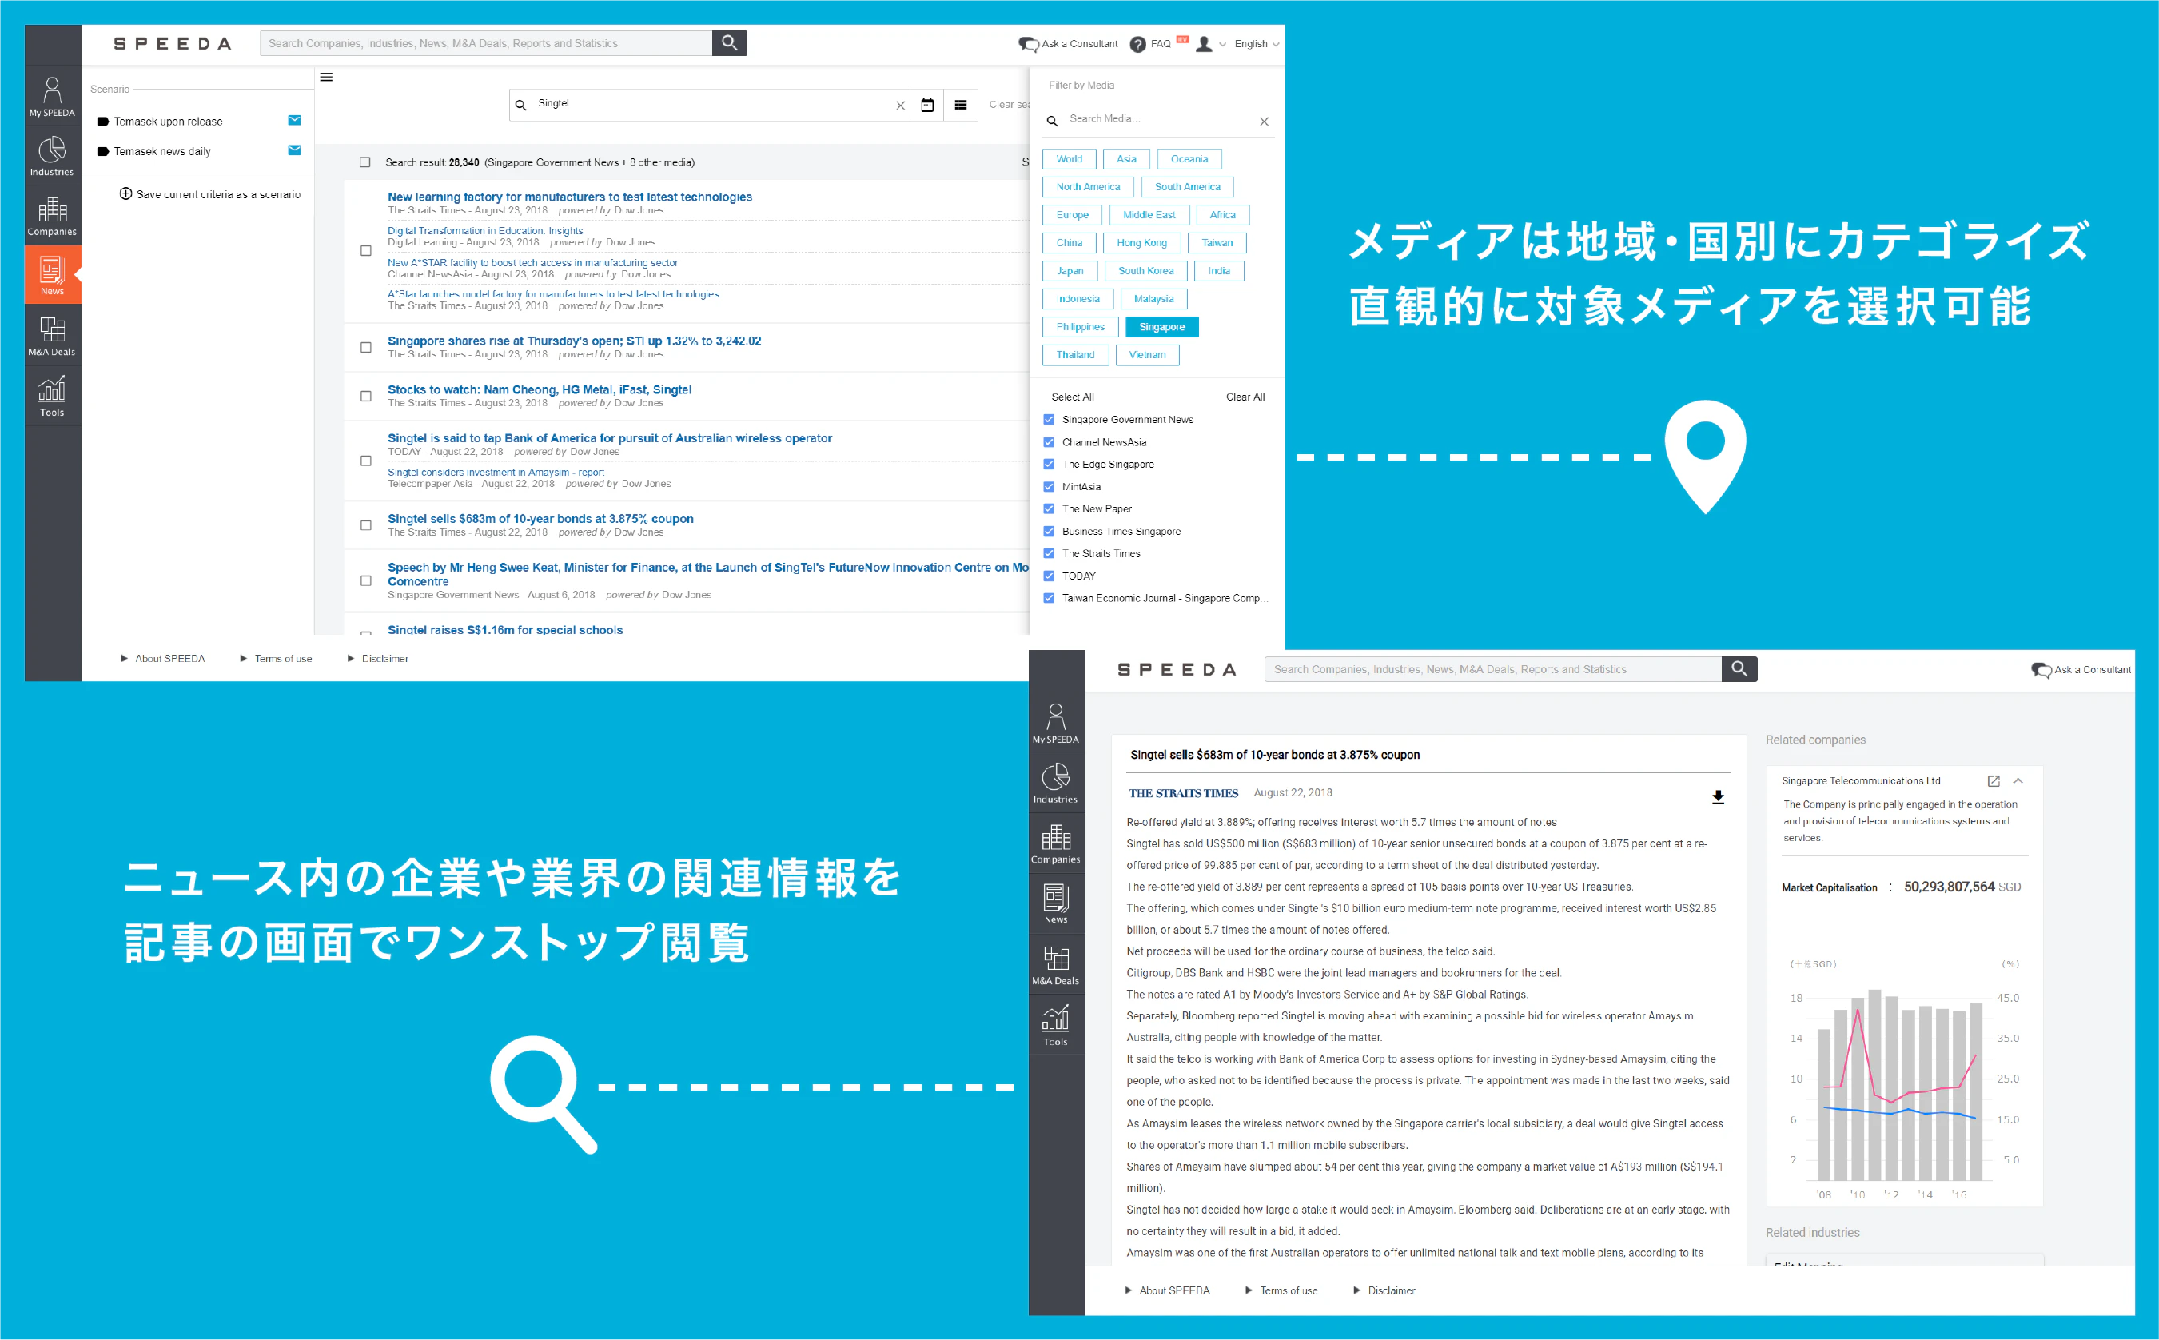Tick the select-all search results checkbox
This screenshot has width=2159, height=1340.
(365, 162)
